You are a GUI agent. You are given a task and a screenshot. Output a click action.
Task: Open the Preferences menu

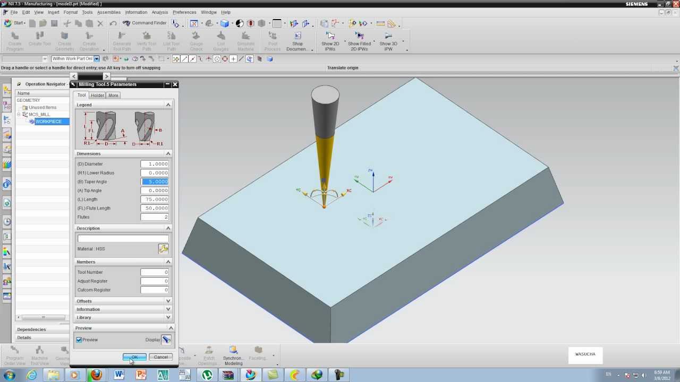(x=184, y=12)
